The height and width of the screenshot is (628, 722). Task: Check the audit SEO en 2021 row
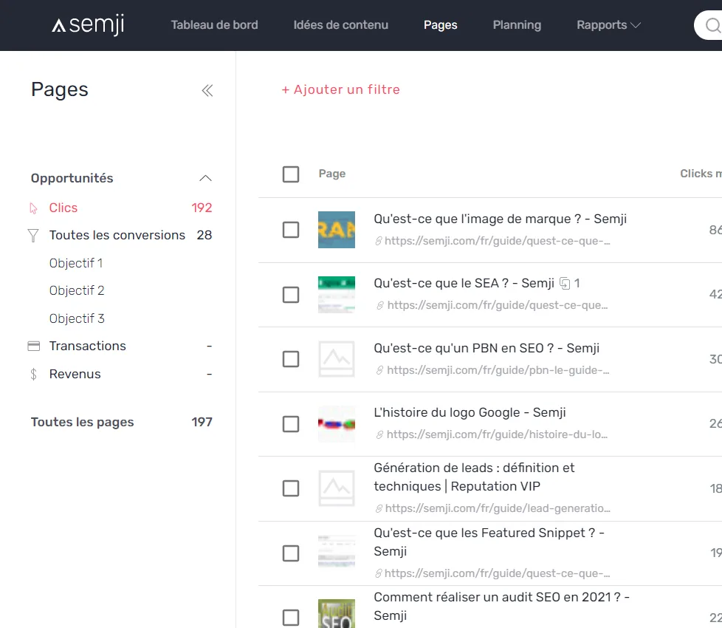tap(291, 618)
